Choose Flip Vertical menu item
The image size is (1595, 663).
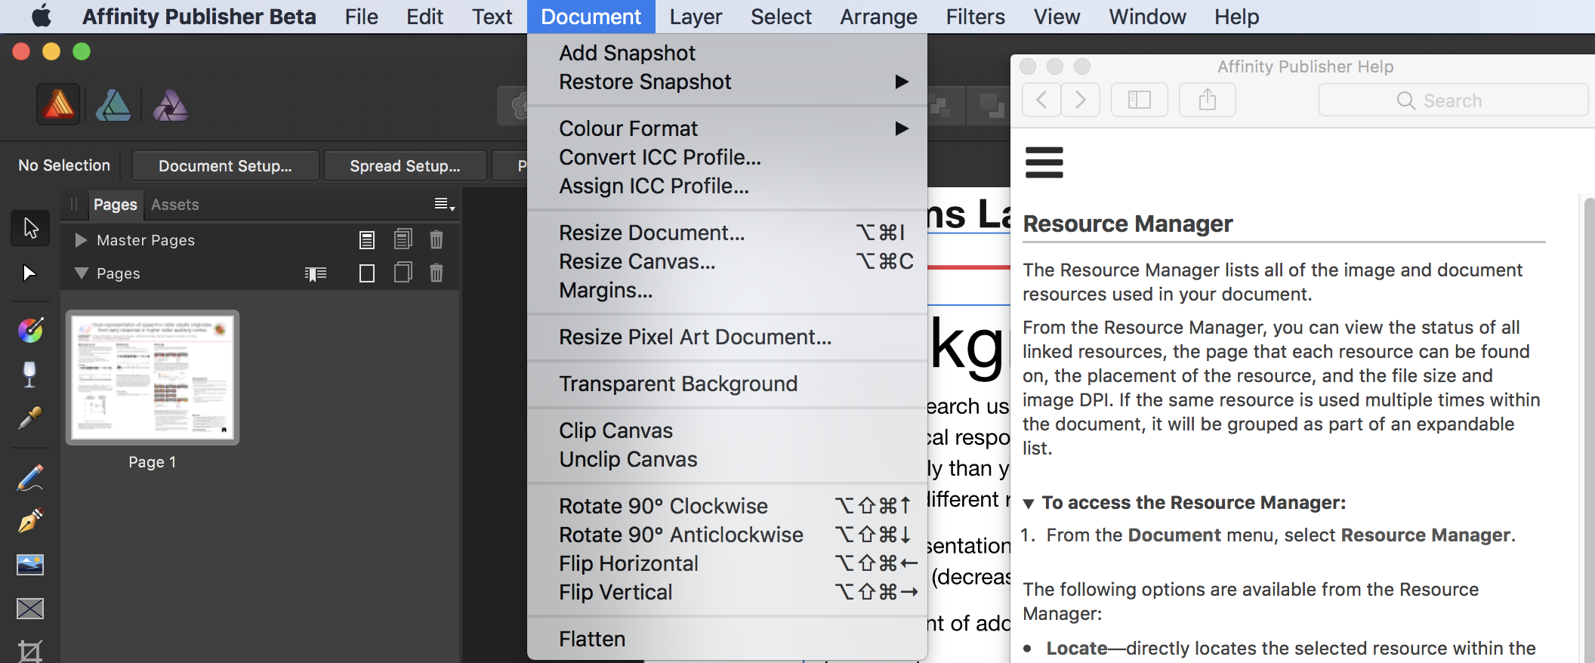click(x=727, y=592)
